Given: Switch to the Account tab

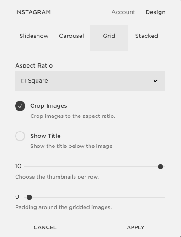Looking at the screenshot, I should click(123, 12).
